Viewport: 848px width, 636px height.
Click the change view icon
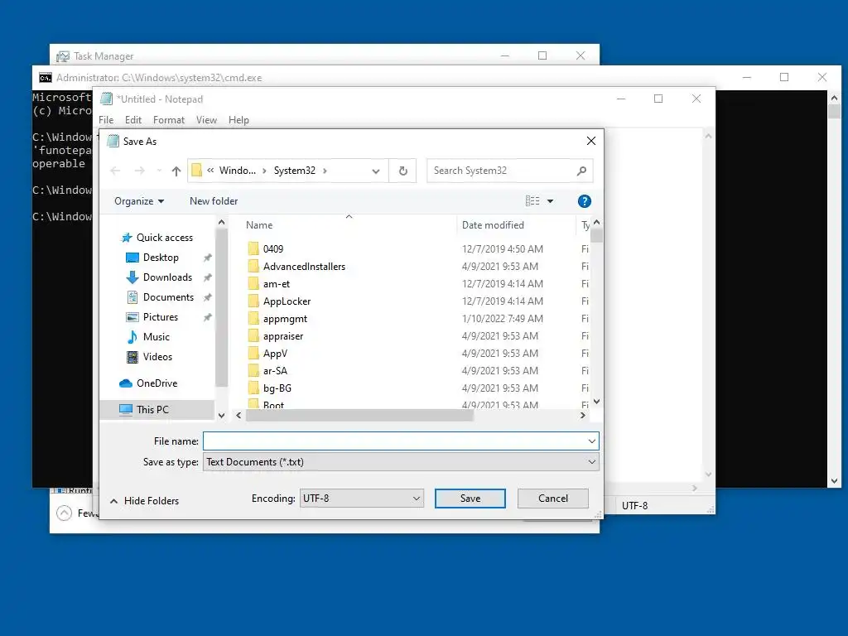[532, 201]
